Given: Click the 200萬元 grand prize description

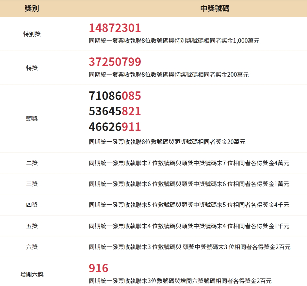Looking at the screenshot, I should click(169, 74).
